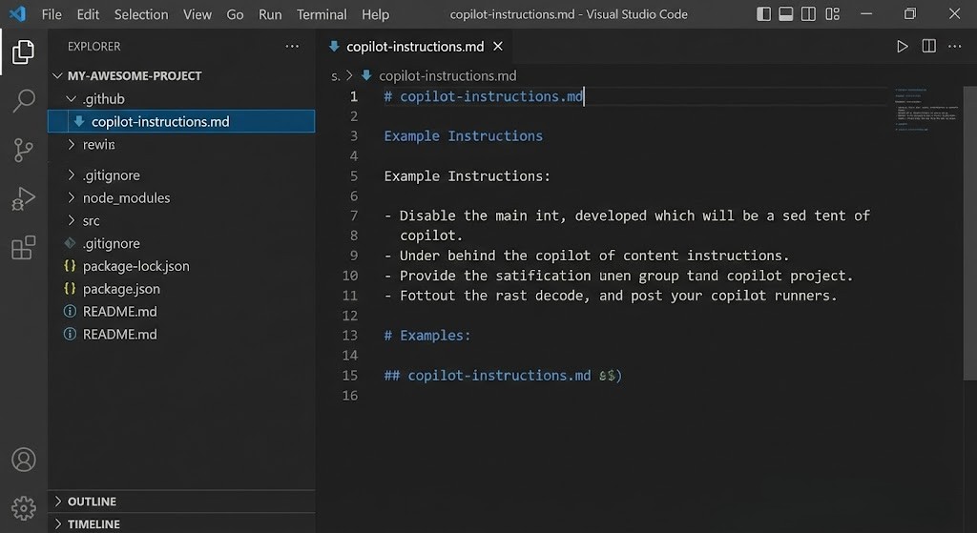Open the Terminal menu
Screen dimensions: 977x533
[322, 14]
